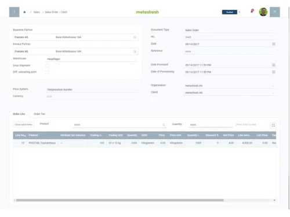This screenshot has width=290, height=217.
Task: Expand the order line table to fullscreen
Action: [x=273, y=126]
